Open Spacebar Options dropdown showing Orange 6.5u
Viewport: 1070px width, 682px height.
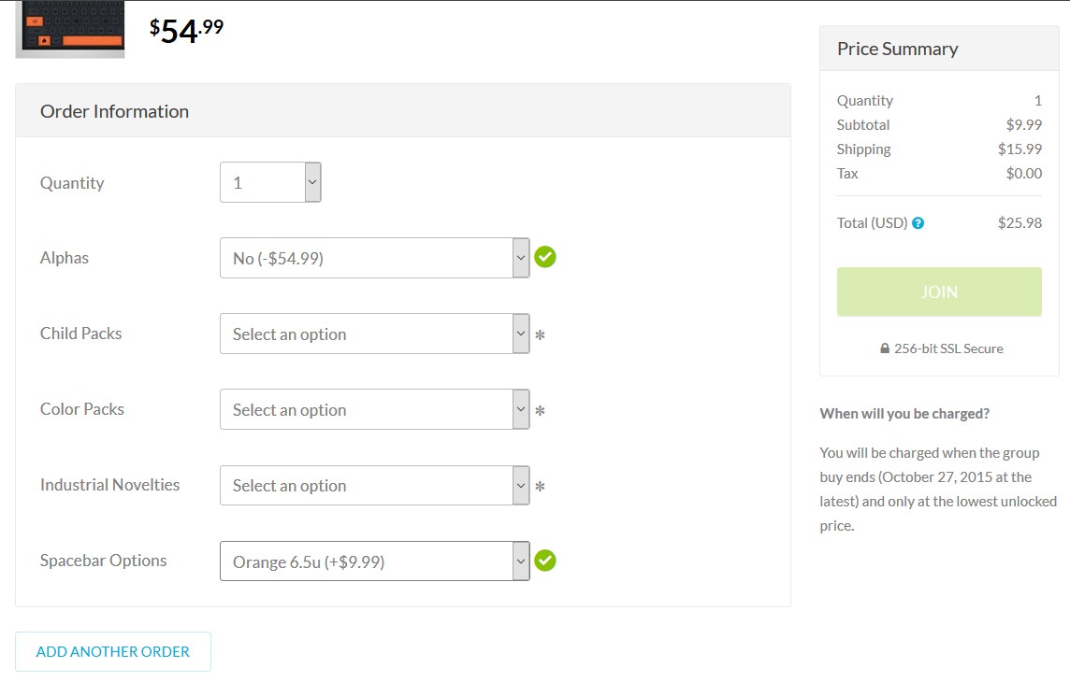[374, 561]
